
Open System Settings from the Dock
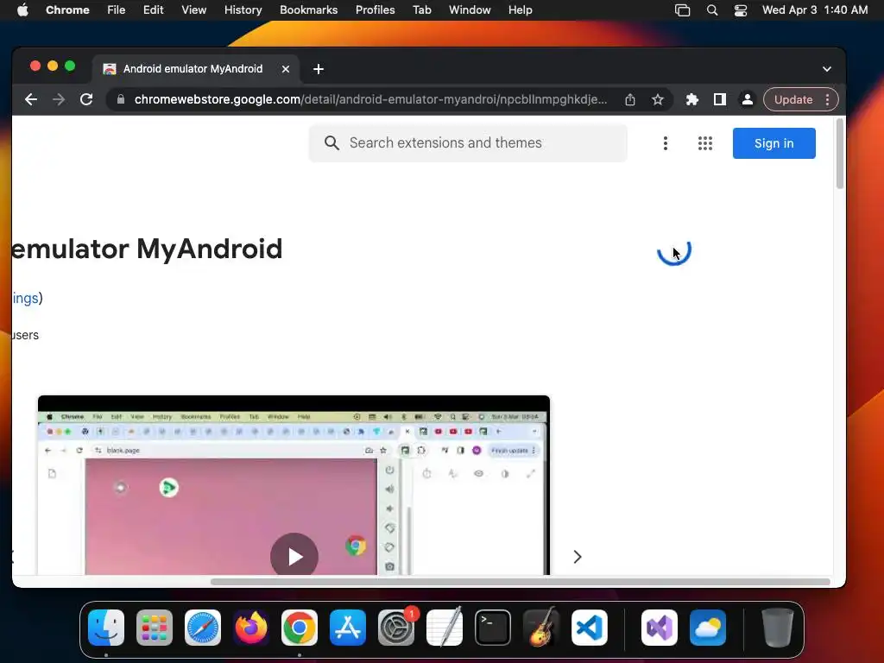396,628
